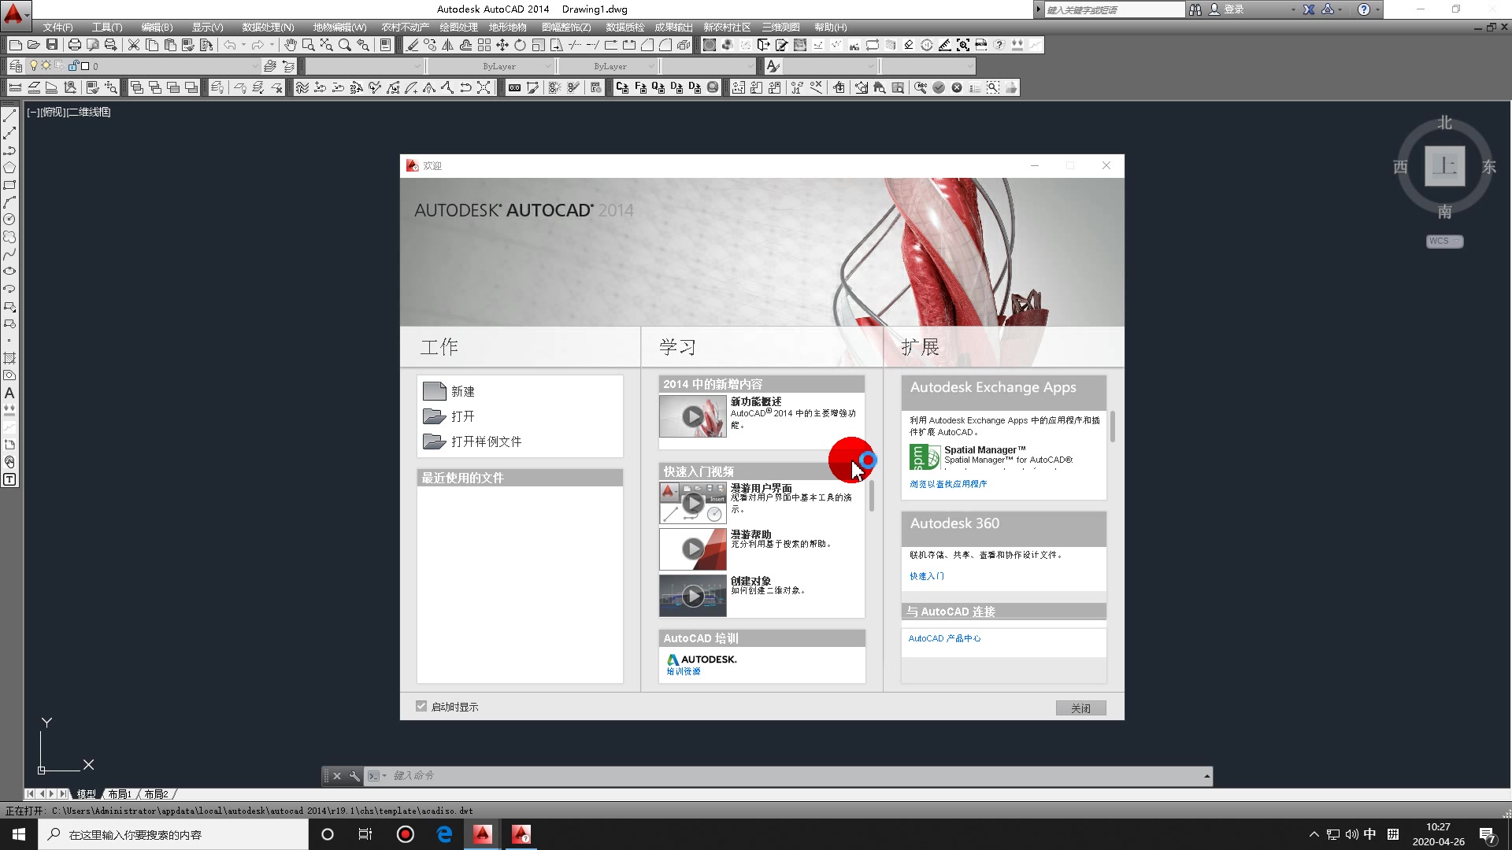Click the Array tool icon
Image resolution: width=1512 pixels, height=850 pixels.
tap(484, 45)
